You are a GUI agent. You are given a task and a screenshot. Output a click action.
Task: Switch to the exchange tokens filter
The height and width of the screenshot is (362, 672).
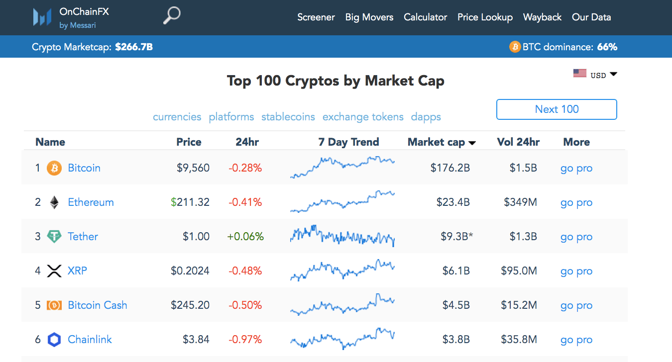(x=363, y=116)
